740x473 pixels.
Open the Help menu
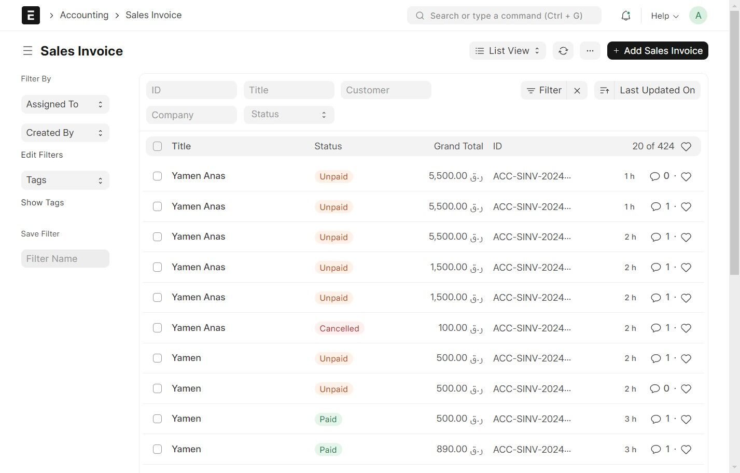tap(664, 16)
